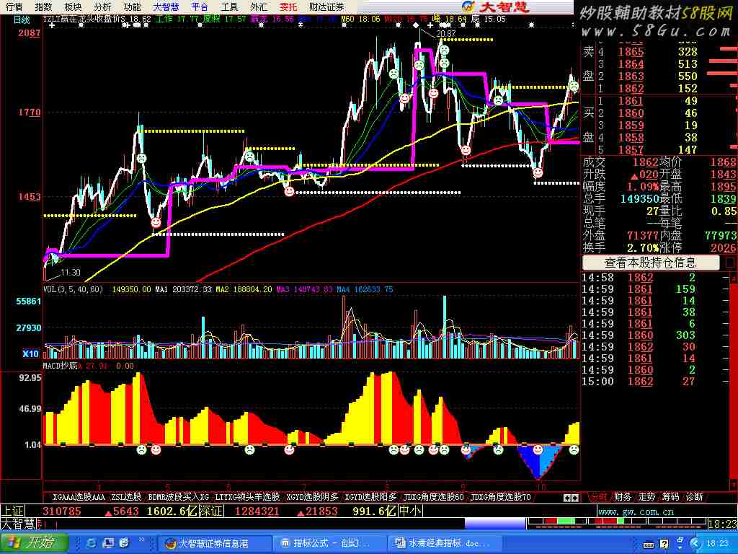Switch to 指标公式 taskbar window

click(329, 543)
